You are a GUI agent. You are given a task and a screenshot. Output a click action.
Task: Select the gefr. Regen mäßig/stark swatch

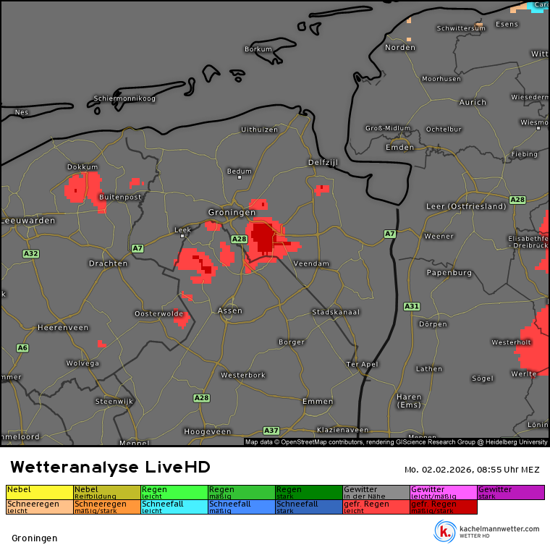coord(444,507)
